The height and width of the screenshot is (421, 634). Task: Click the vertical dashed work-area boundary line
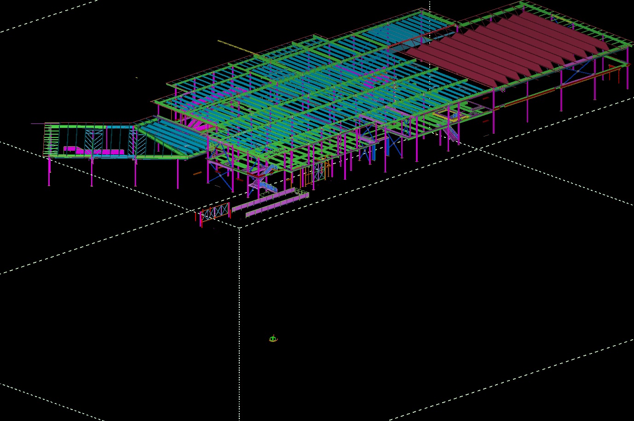tap(239, 322)
